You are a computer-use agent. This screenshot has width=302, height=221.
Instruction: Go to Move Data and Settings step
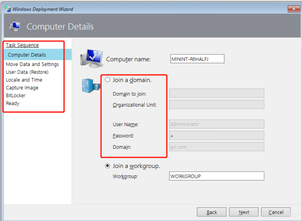32,64
